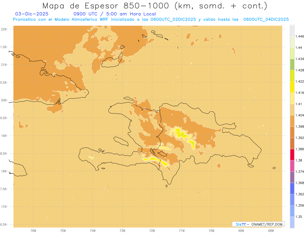
Task: Click the 69W longitude axis label
Action: (x=241, y=231)
